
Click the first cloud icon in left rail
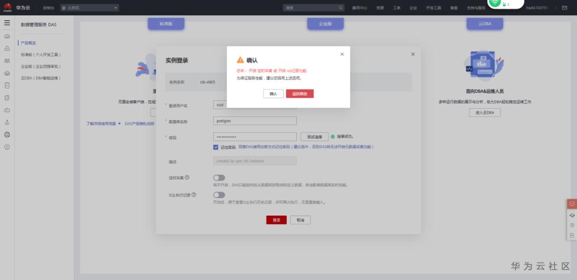[x=7, y=37]
